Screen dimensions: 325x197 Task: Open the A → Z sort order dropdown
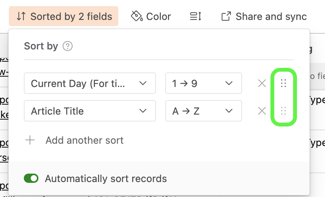(x=204, y=111)
